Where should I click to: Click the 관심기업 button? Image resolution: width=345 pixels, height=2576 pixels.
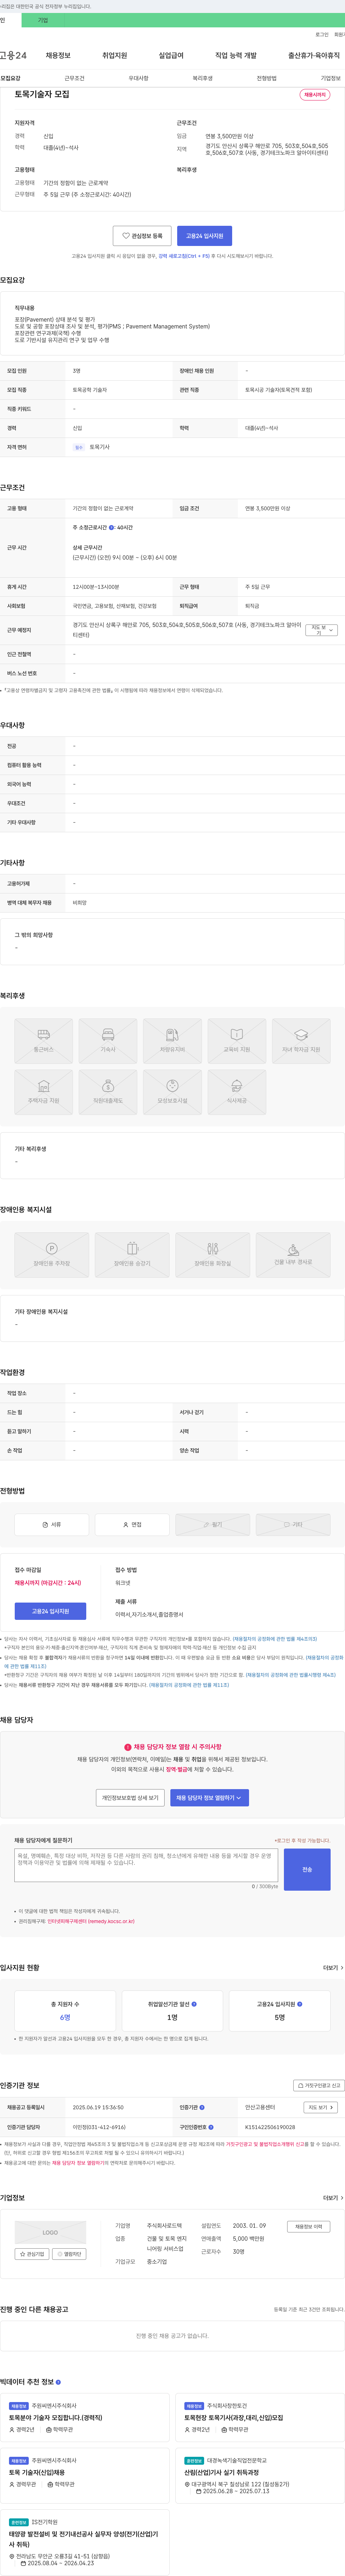[32, 2254]
